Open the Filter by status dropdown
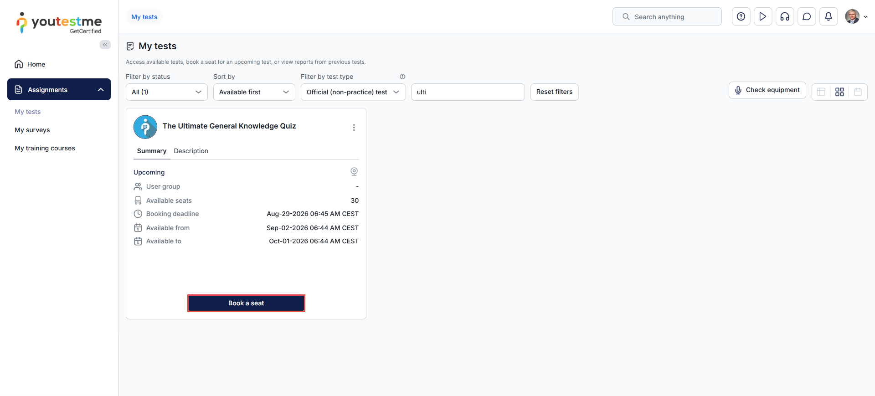The height and width of the screenshot is (396, 875). 166,92
